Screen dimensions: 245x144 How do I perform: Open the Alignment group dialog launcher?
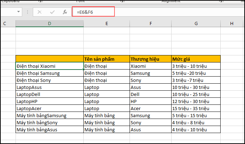click(x=221, y=1)
